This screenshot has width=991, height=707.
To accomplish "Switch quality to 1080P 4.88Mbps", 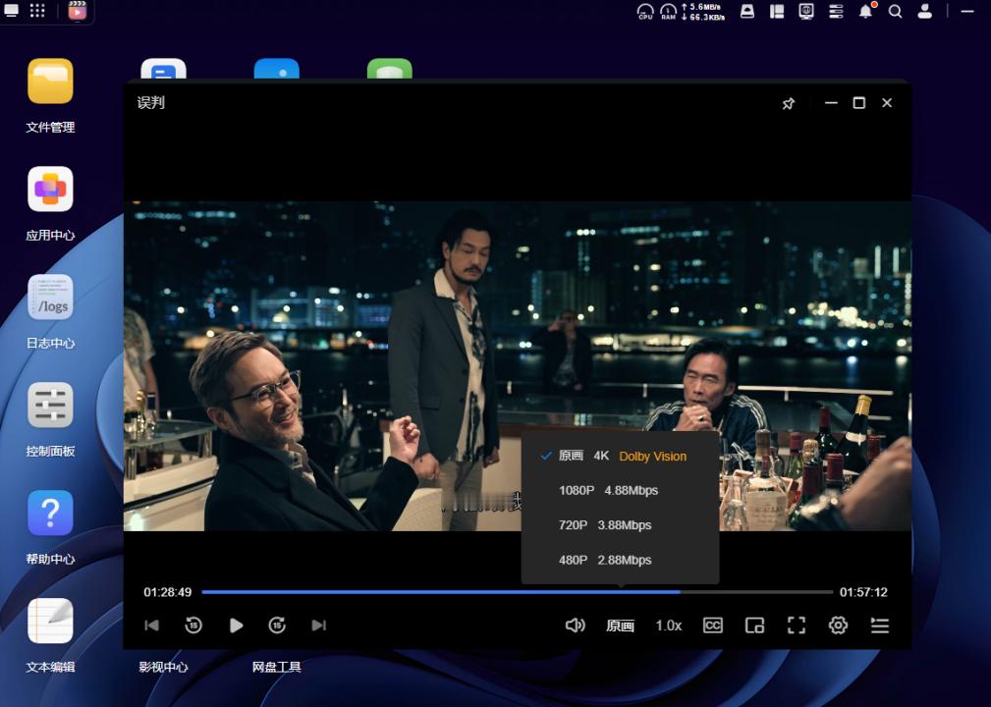I will click(620, 490).
